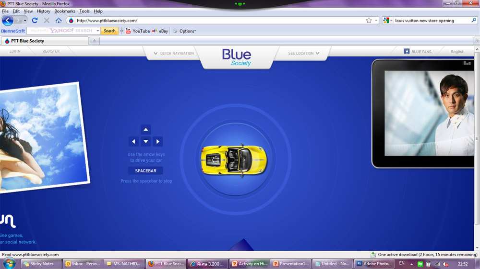Bookmark this page with the star icon
The image size is (480, 269).
click(369, 21)
